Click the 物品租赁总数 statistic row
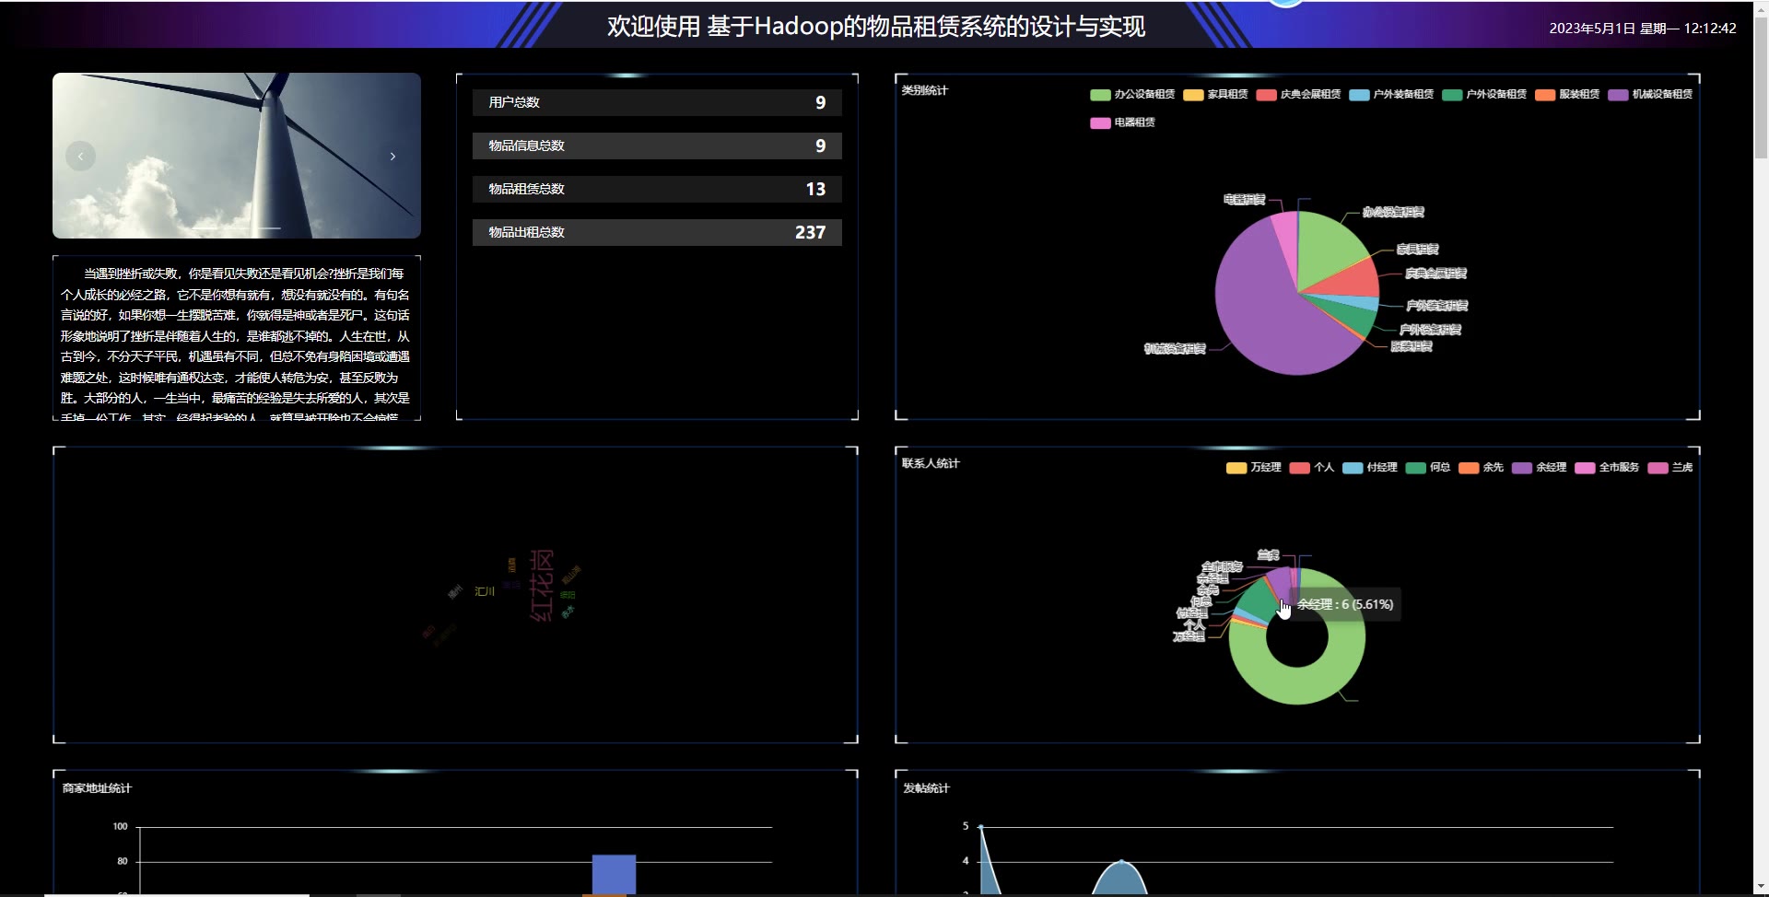The width and height of the screenshot is (1769, 897). [x=657, y=189]
